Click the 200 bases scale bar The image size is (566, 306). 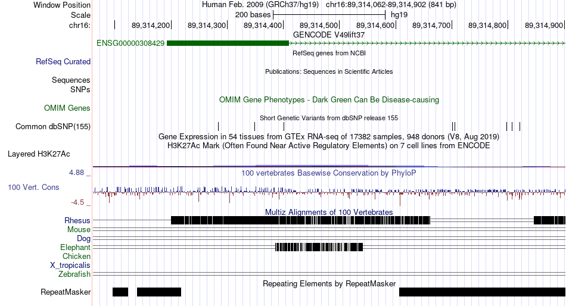329,15
